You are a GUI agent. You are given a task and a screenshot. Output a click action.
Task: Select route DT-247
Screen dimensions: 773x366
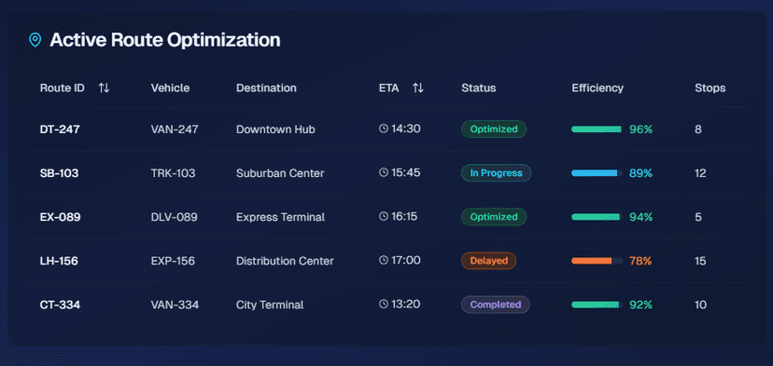tap(60, 129)
